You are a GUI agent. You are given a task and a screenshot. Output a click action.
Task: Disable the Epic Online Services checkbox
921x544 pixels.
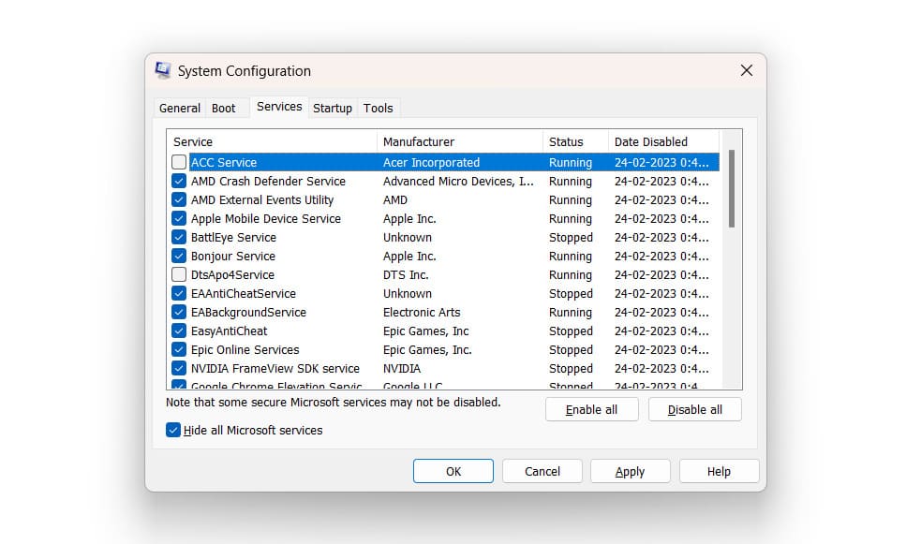(x=179, y=350)
